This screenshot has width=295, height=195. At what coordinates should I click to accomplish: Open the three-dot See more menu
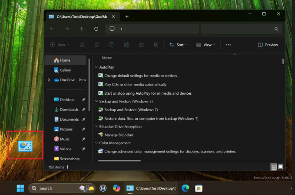pyautogui.click(x=228, y=45)
